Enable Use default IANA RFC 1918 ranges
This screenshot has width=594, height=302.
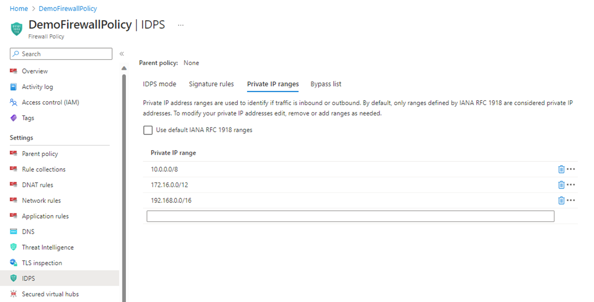(148, 130)
